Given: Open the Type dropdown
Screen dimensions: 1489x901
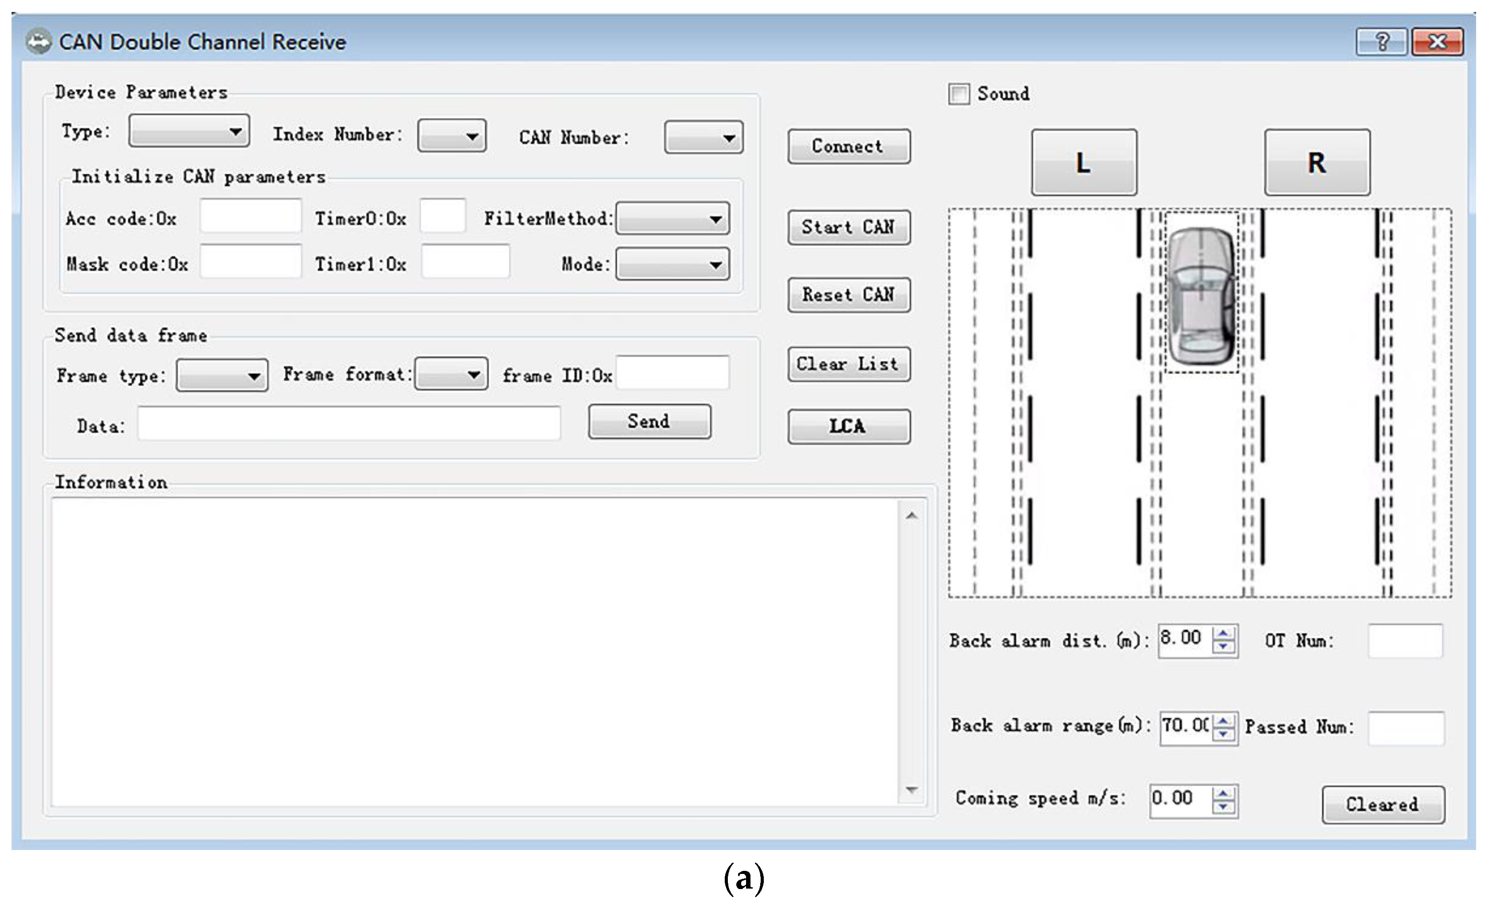Looking at the screenshot, I should 189,131.
